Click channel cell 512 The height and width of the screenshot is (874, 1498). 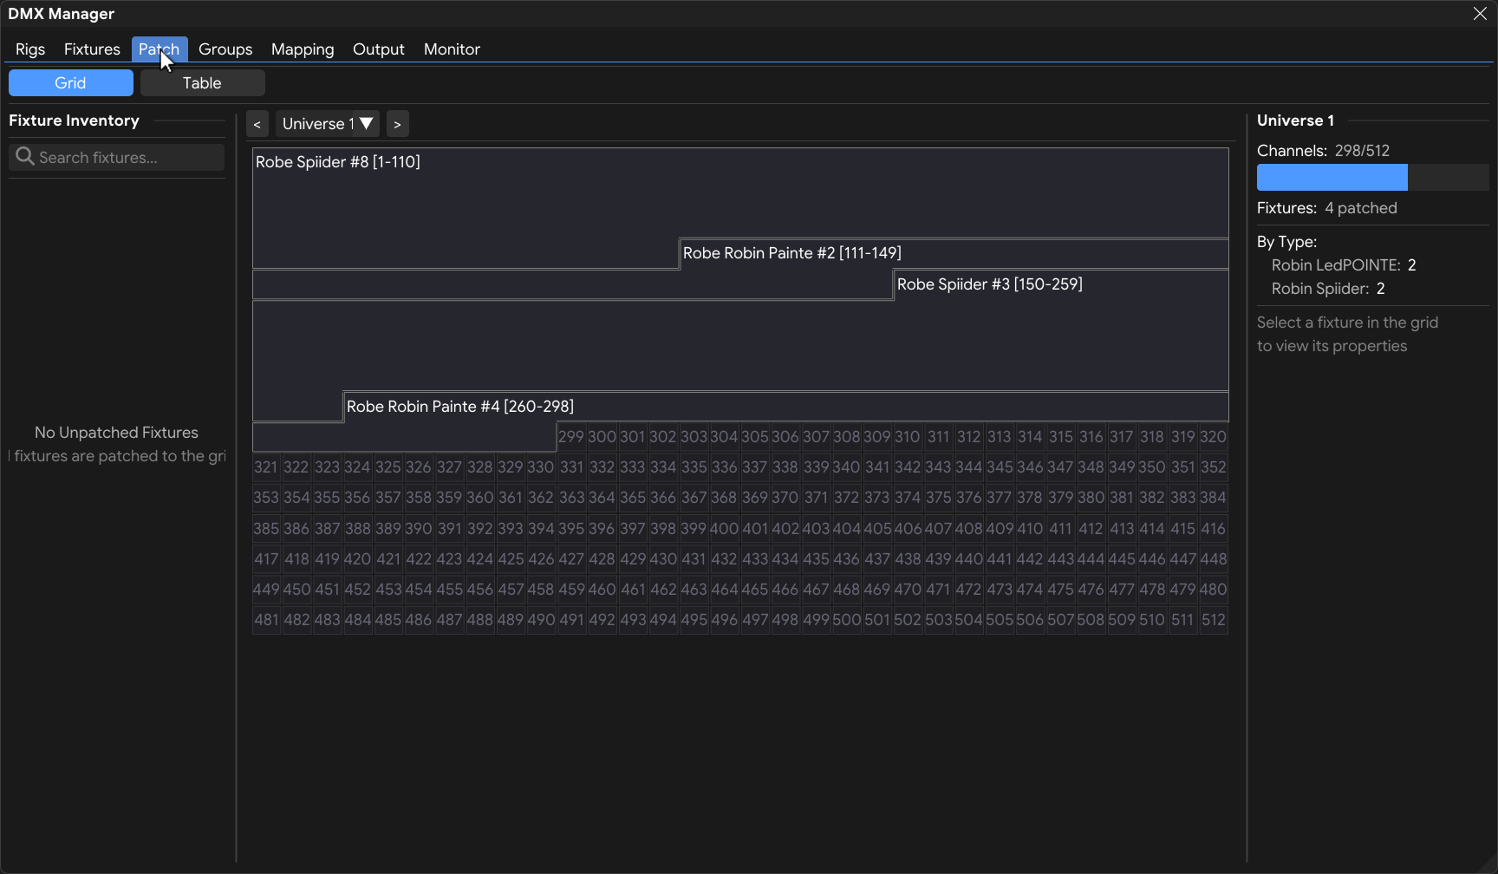pos(1213,620)
